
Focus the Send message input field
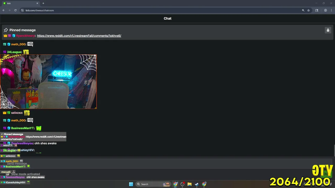[167, 163]
